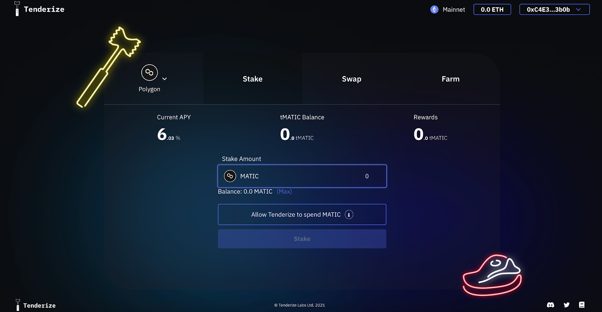Viewport: 602px width, 312px height.
Task: Click the Current APY label
Action: tap(174, 117)
